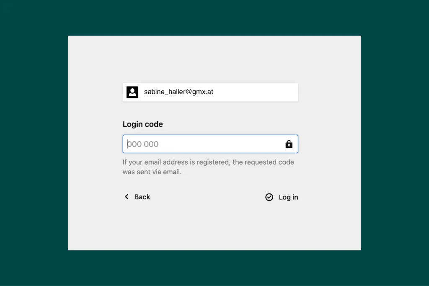This screenshot has height=286, width=429.
Task: Go back using the Back button
Action: (x=137, y=197)
